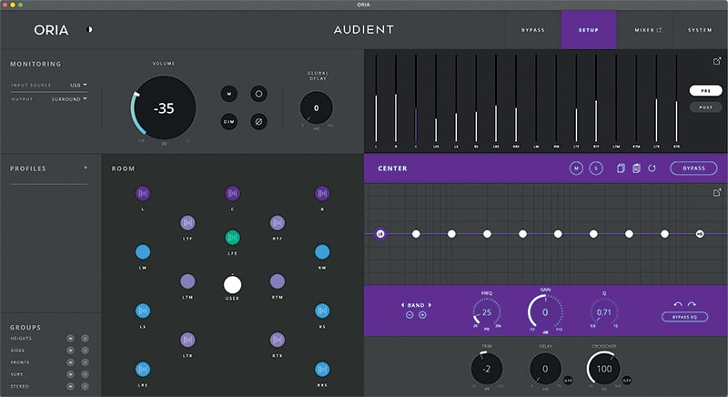
Task: Select the LTF height speaker
Action: (x=187, y=223)
